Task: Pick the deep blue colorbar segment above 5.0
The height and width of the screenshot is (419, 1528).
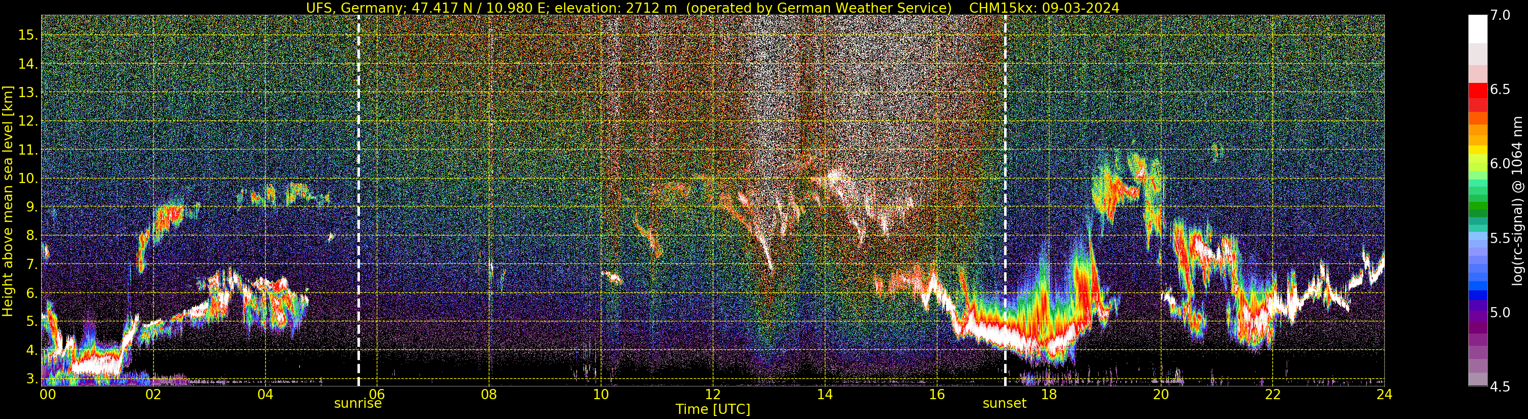Action: point(1478,296)
